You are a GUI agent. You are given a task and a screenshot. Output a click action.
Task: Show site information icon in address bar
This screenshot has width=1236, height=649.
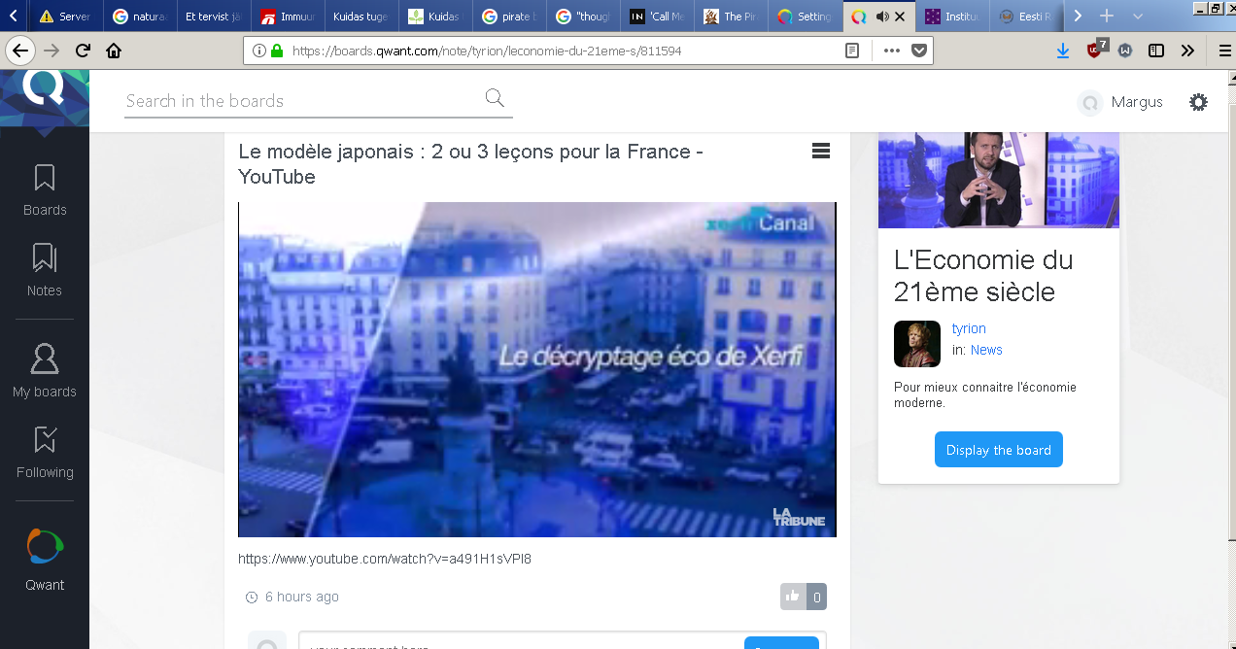[x=258, y=51]
